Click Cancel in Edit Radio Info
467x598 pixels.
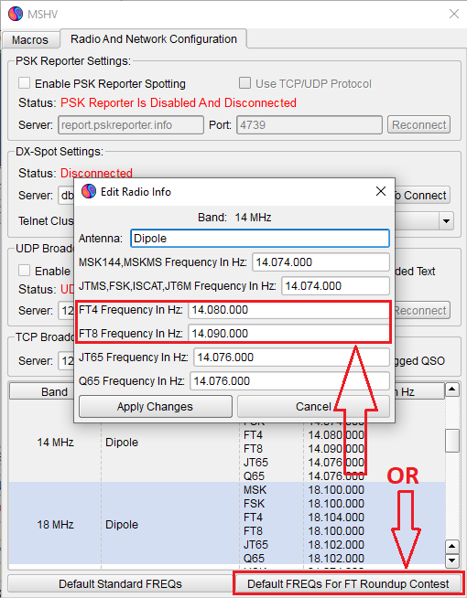pos(313,407)
